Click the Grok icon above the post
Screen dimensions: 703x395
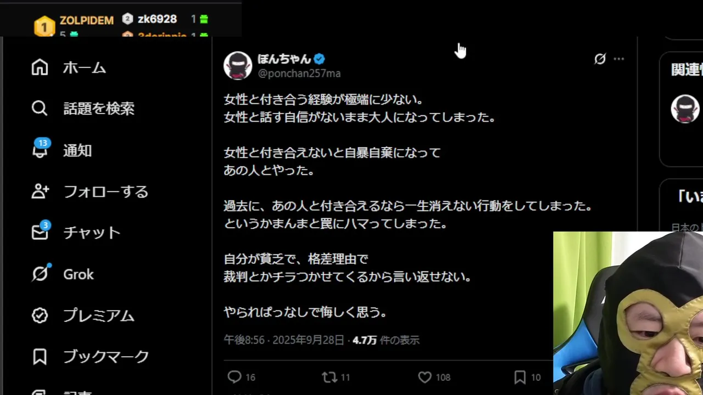pos(600,59)
